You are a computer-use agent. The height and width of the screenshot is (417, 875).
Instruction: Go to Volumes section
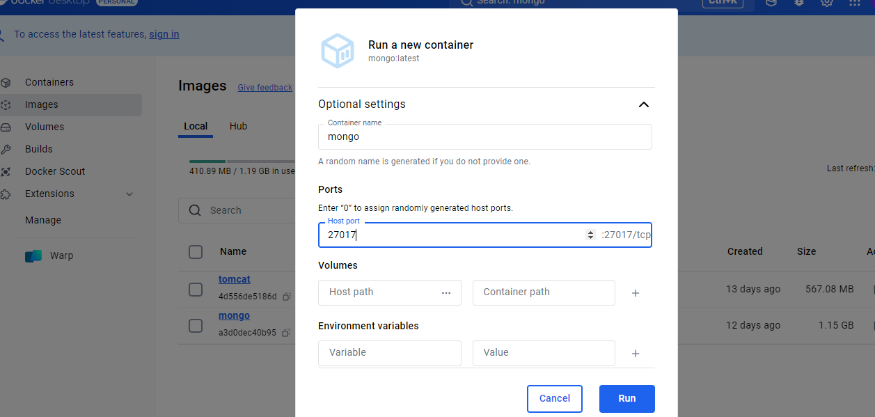45,127
